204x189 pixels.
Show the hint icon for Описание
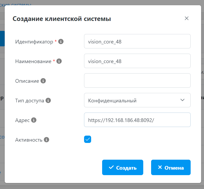pos(43,81)
